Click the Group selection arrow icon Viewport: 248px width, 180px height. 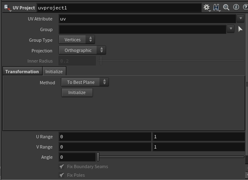tap(241, 29)
